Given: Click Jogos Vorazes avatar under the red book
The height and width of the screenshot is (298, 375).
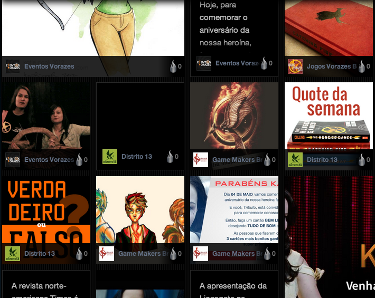Looking at the screenshot, I should (295, 66).
